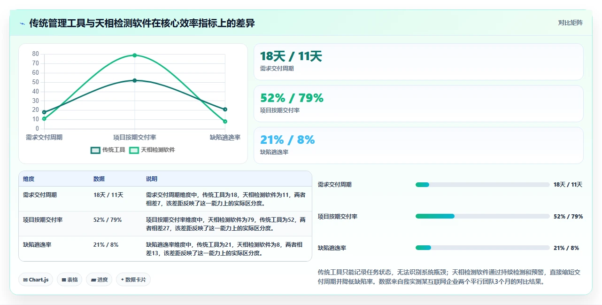Select the 需求交付周期 table row name cell
This screenshot has width=602, height=305.
point(40,195)
